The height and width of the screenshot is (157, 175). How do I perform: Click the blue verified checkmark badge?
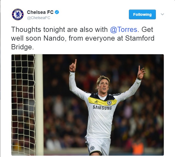[57, 12]
